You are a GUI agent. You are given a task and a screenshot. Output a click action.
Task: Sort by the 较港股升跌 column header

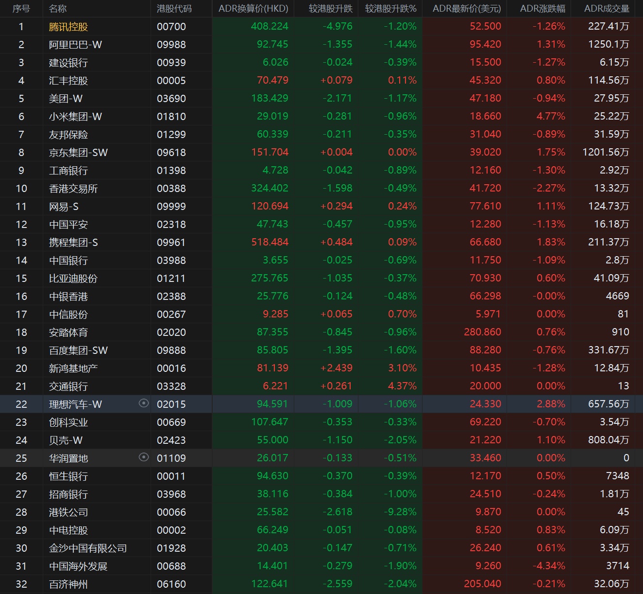pos(331,9)
